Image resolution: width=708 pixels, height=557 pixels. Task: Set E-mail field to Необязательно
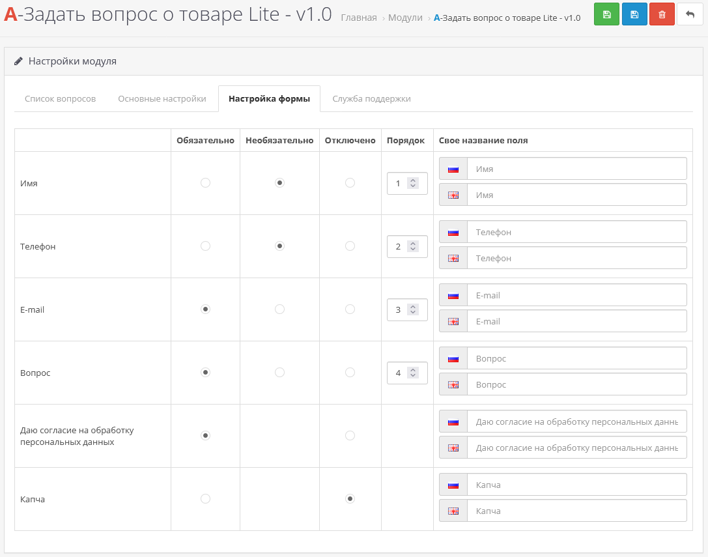279,309
